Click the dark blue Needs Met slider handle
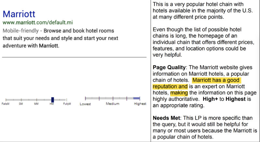260x142 pixels. point(52,100)
